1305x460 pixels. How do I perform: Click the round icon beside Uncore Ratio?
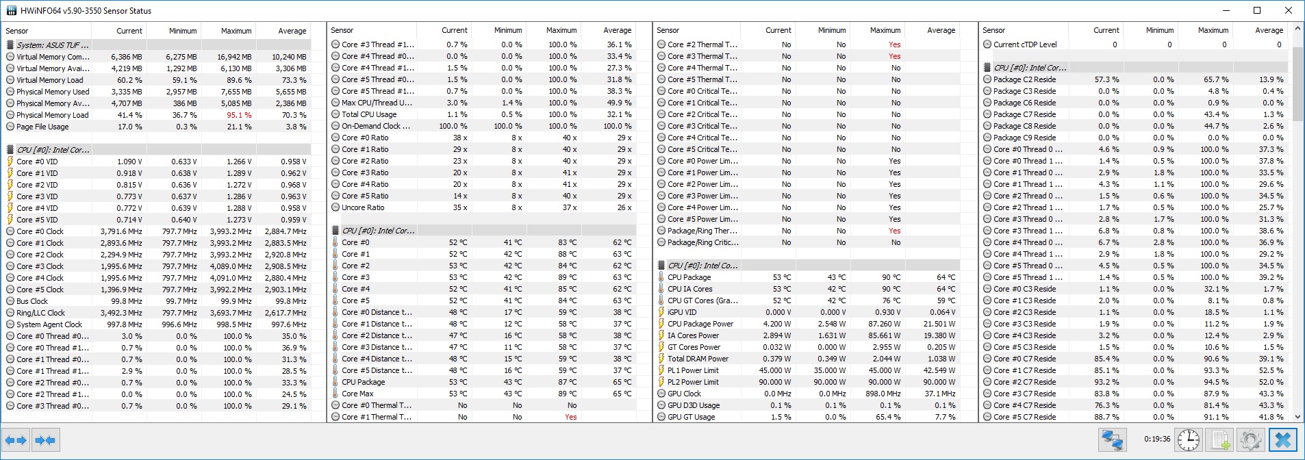[x=335, y=207]
